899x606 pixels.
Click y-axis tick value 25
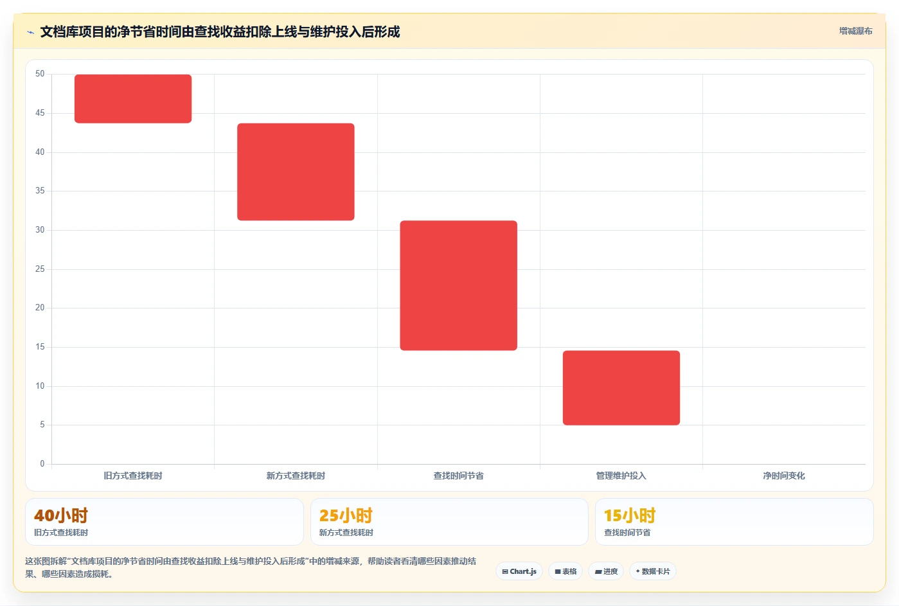(40, 269)
